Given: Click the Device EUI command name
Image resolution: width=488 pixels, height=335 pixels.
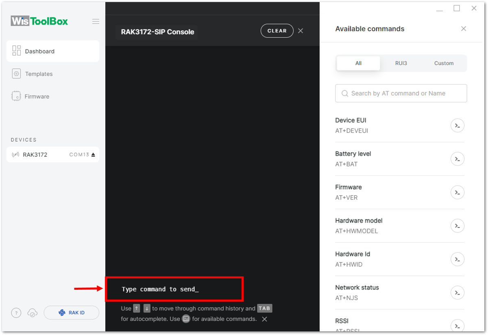Looking at the screenshot, I should (x=351, y=120).
